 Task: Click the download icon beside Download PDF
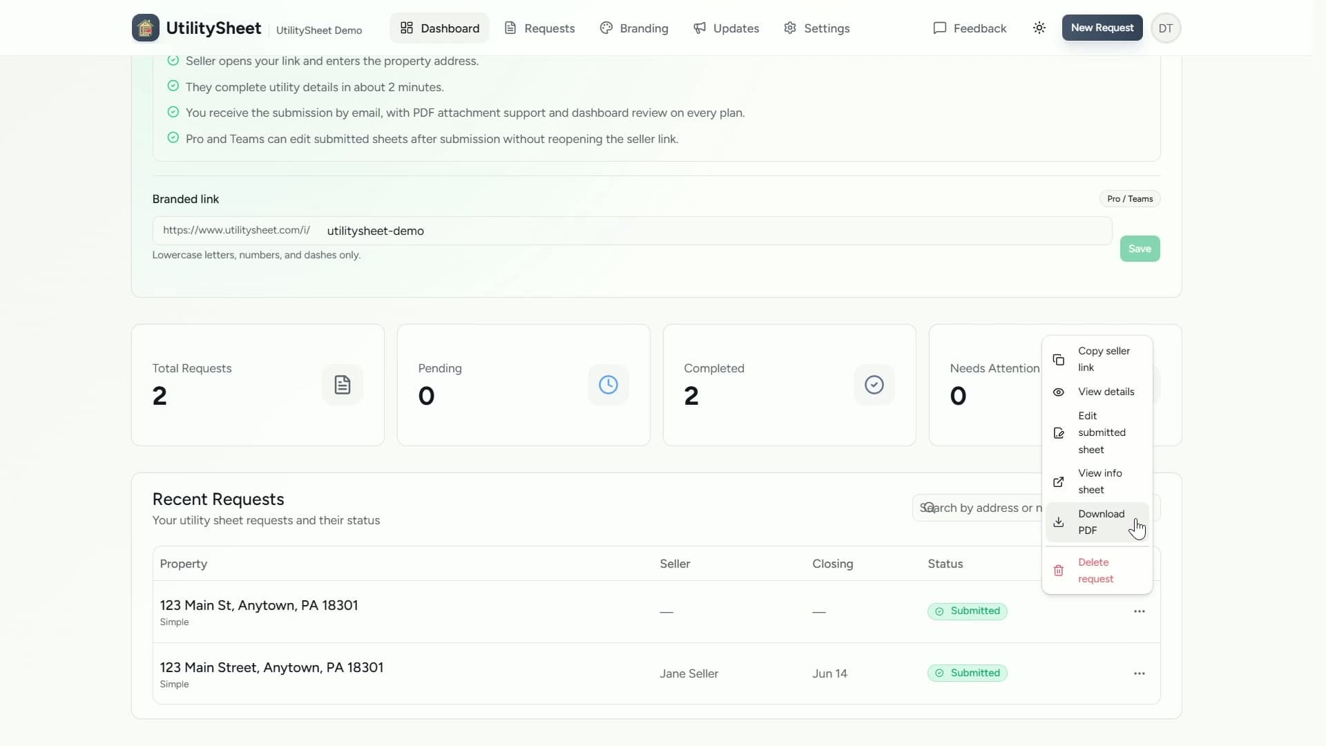(1058, 522)
